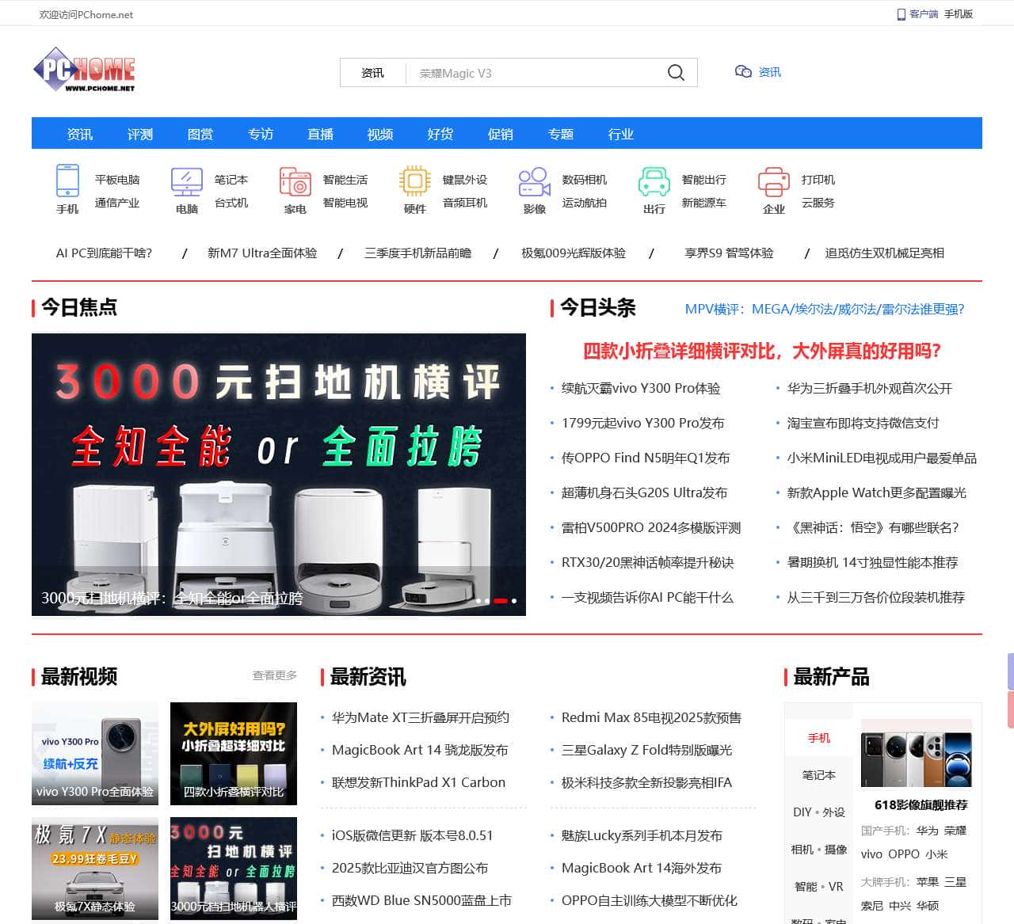1014x924 pixels.
Task: Open the 云服务 link
Action: coord(818,203)
